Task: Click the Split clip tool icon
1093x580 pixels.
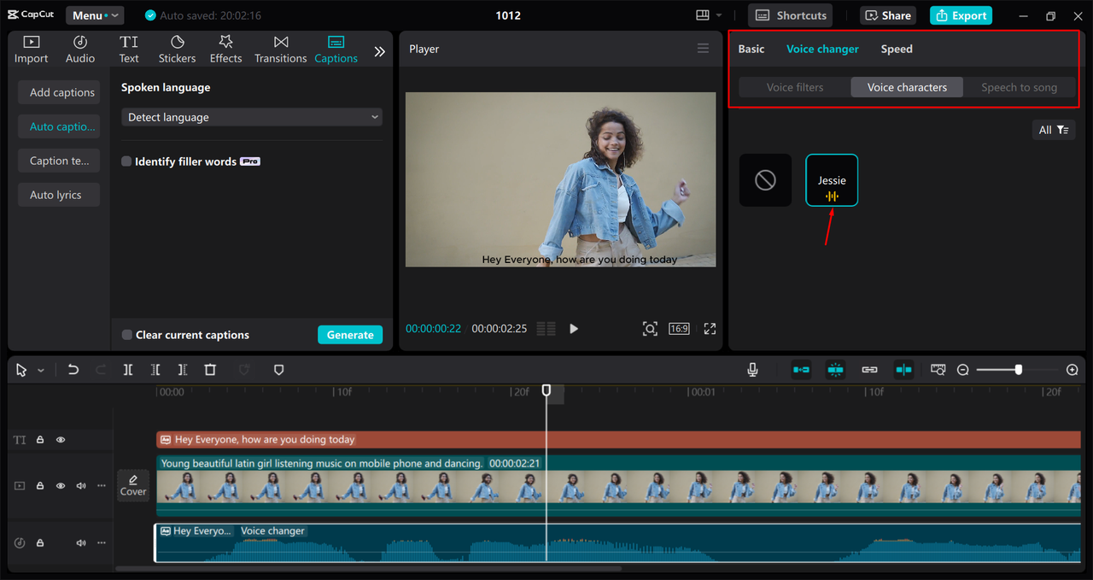Action: pyautogui.click(x=128, y=370)
